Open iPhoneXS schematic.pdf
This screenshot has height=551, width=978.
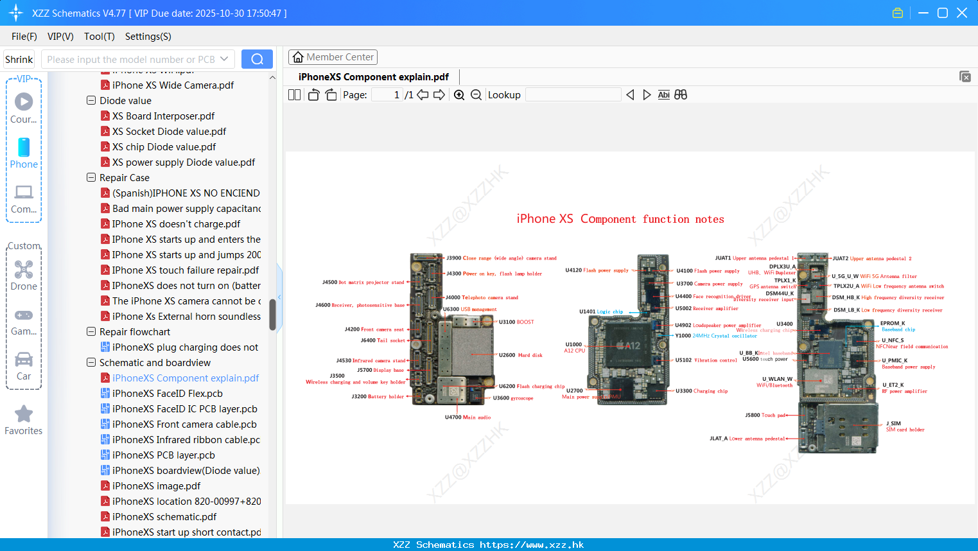tap(164, 516)
